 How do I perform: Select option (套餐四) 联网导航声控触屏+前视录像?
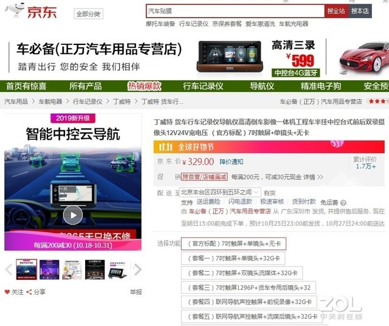point(249,302)
